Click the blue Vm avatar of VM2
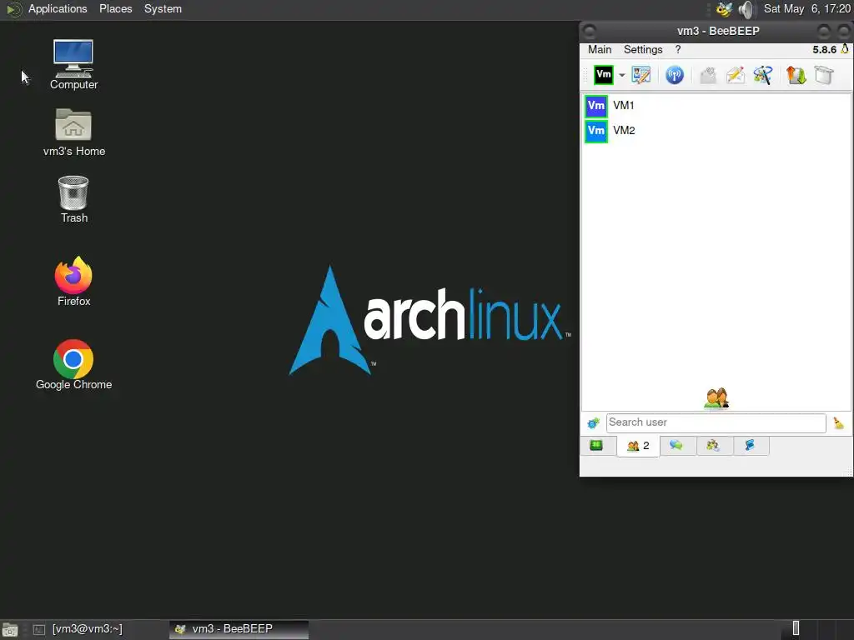Image resolution: width=854 pixels, height=640 pixels. tap(595, 131)
